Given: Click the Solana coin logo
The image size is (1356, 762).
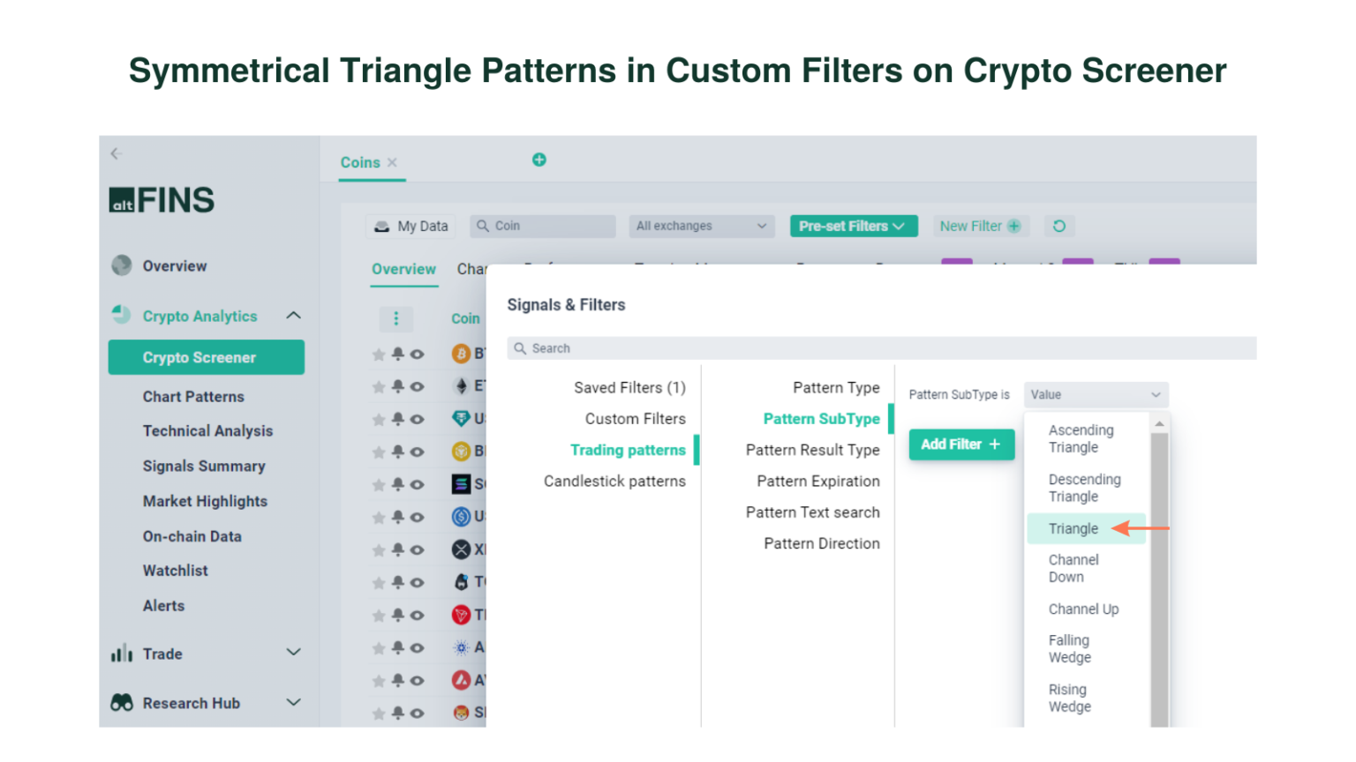Looking at the screenshot, I should [461, 484].
